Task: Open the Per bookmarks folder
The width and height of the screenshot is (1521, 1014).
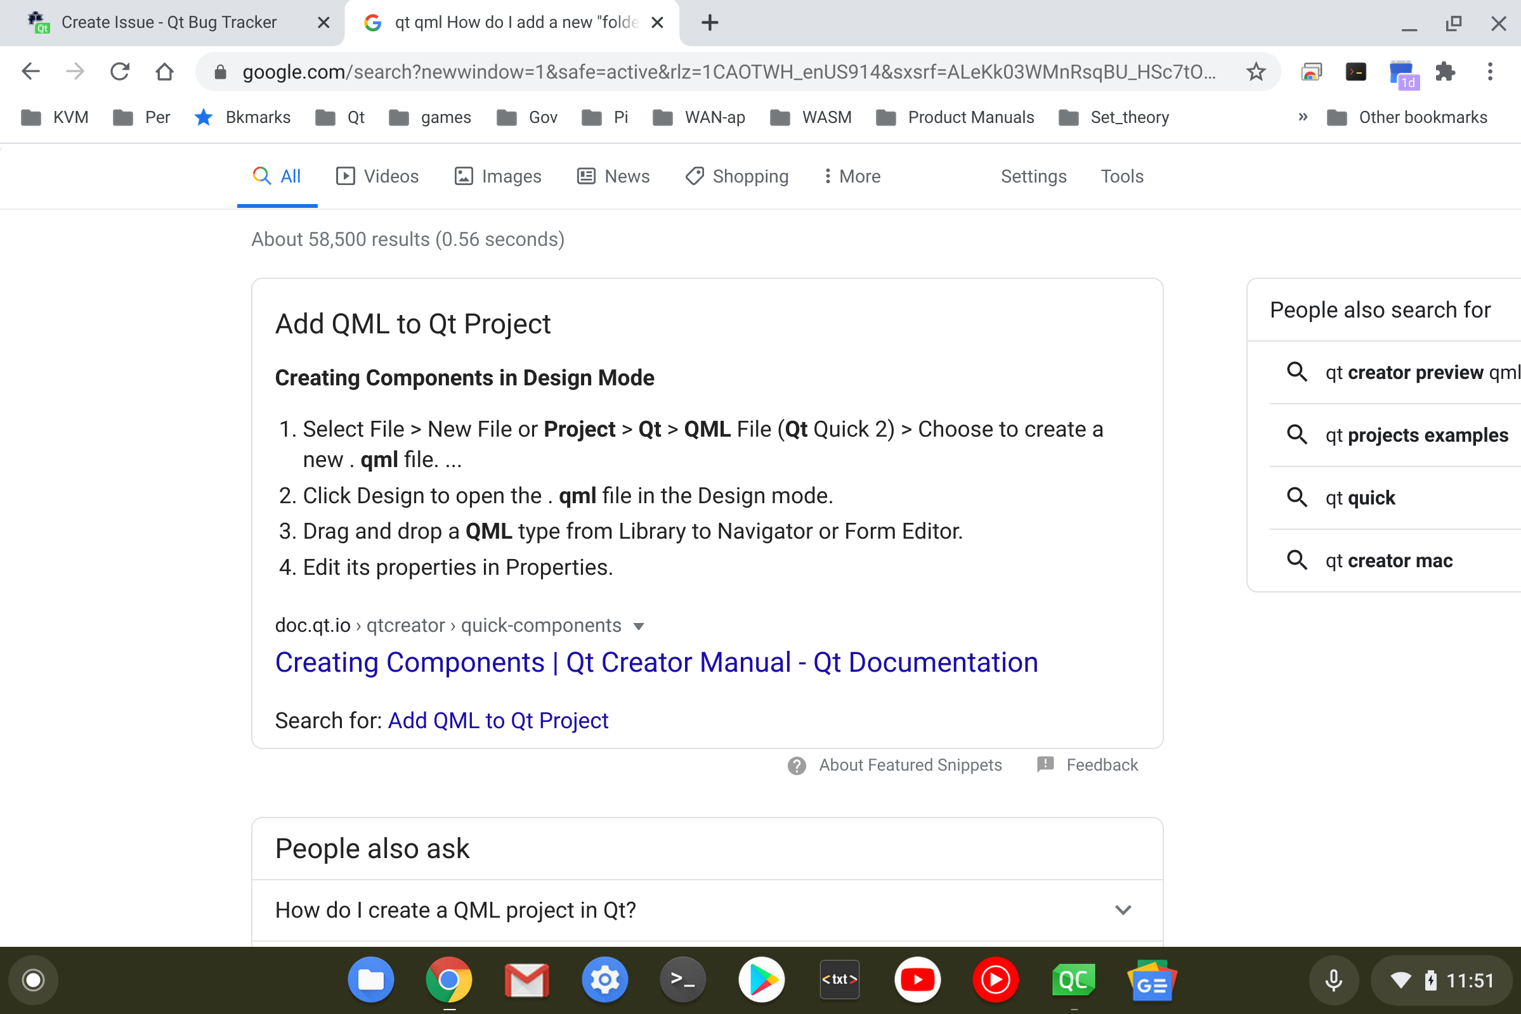Action: (141, 117)
